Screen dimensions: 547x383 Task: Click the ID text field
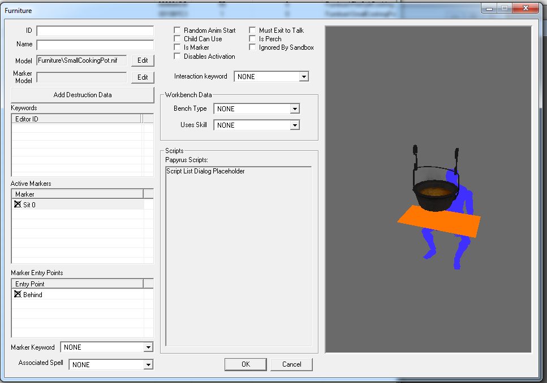tap(95, 31)
